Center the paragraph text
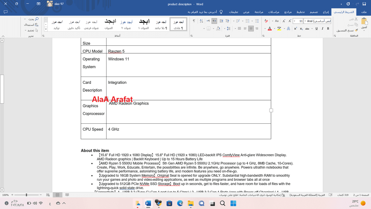371x209 pixels. (x=251, y=28)
